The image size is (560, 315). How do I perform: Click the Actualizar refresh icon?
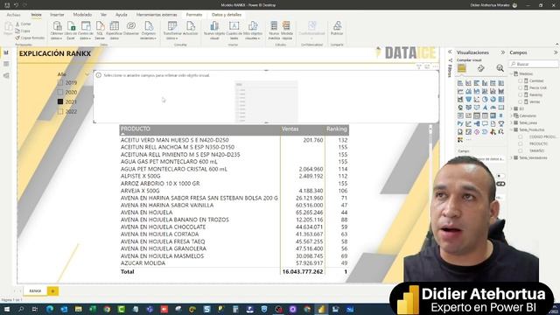pos(191,26)
